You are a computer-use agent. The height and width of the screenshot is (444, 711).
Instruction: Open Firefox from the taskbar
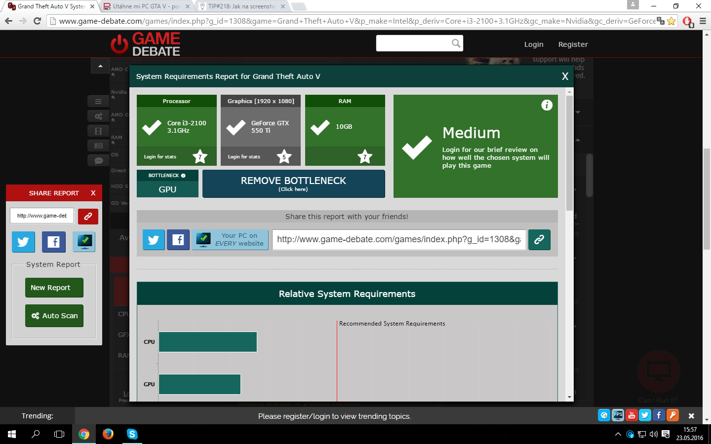[108, 434]
